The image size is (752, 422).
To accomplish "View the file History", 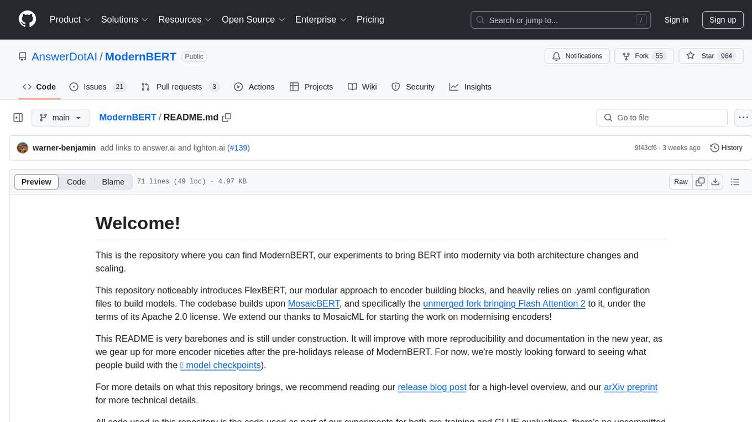I will (726, 148).
